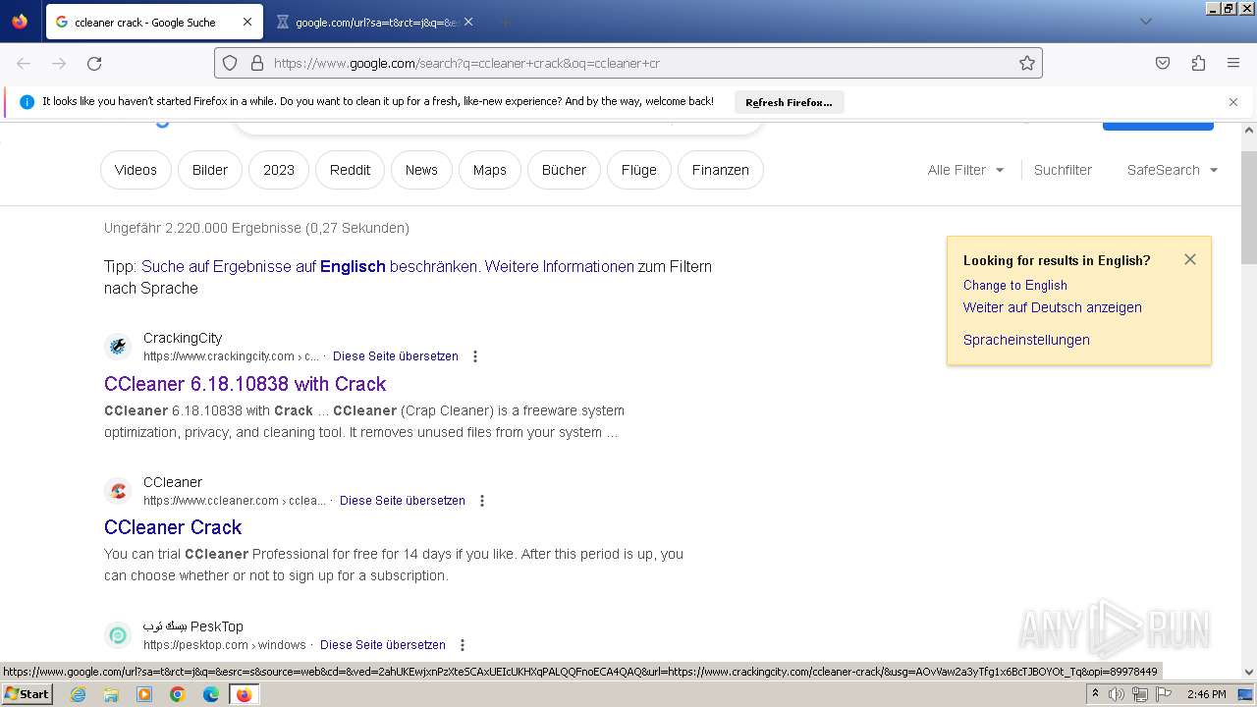Open the Weitere Informationen link
This screenshot has height=707, width=1257.
point(560,266)
